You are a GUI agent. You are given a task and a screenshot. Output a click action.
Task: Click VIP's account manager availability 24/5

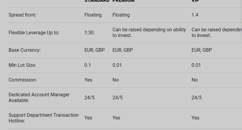[x=197, y=97]
